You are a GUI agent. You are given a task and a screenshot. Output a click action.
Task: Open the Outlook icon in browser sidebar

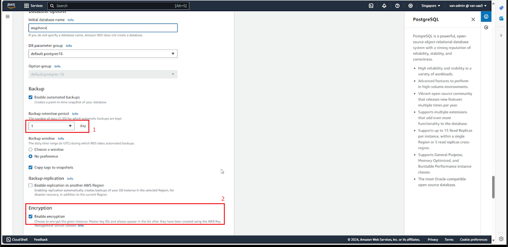tap(501, 18)
